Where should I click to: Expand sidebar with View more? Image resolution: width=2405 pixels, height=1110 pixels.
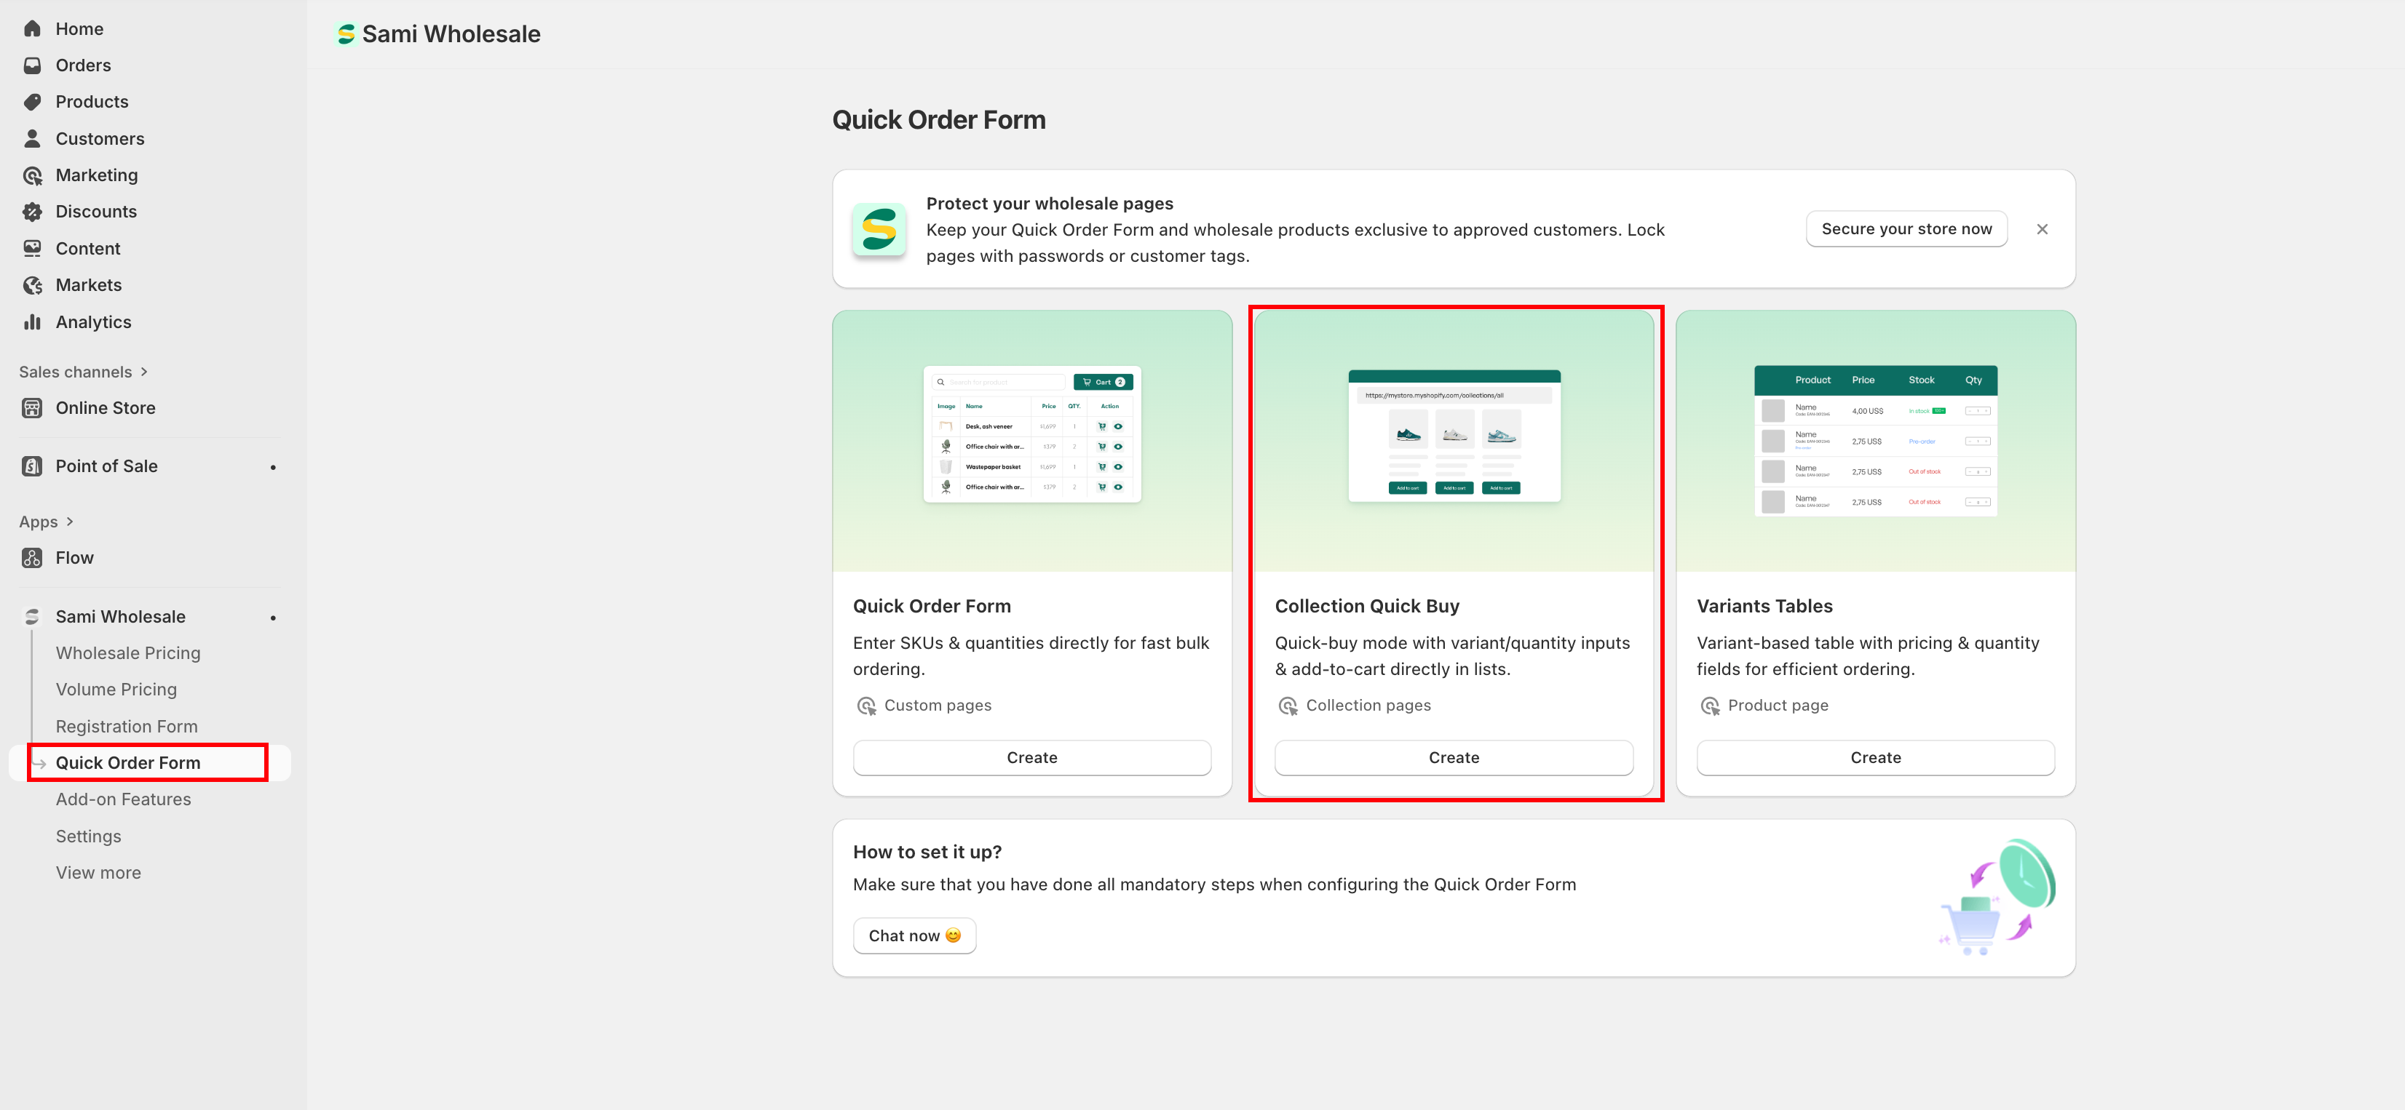(98, 873)
